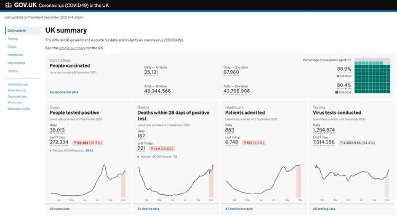The height and width of the screenshot is (218, 397).
Task: Open the Download data page
Action: (x=17, y=96)
